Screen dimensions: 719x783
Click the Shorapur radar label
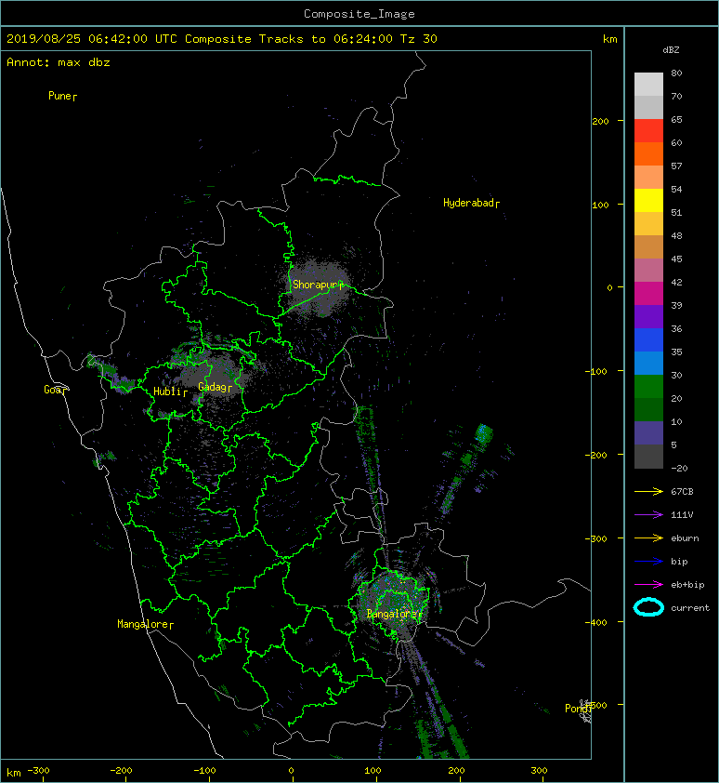tap(318, 285)
